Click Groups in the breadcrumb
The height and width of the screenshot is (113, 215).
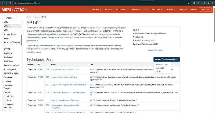[x=36, y=17]
